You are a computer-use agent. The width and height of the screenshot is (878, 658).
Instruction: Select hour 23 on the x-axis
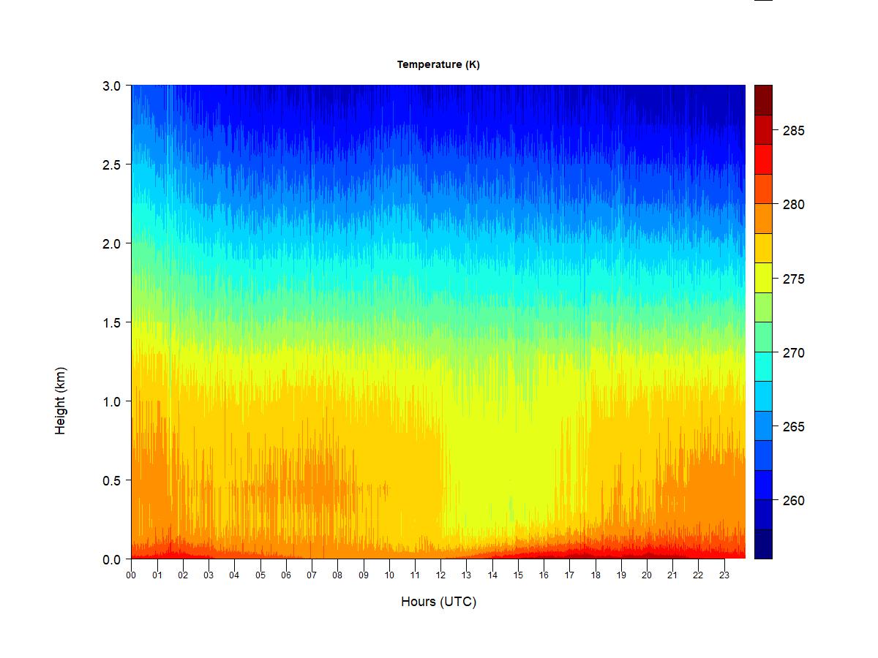click(x=724, y=575)
